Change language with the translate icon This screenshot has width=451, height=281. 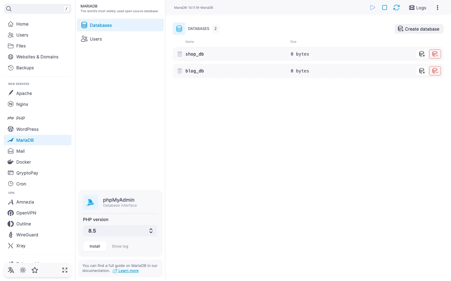[x=11, y=270]
